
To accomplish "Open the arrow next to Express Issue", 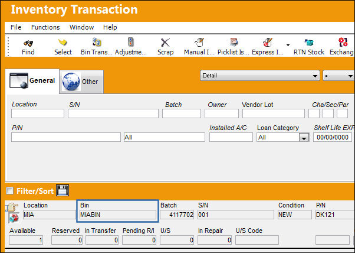I will coord(288,45).
